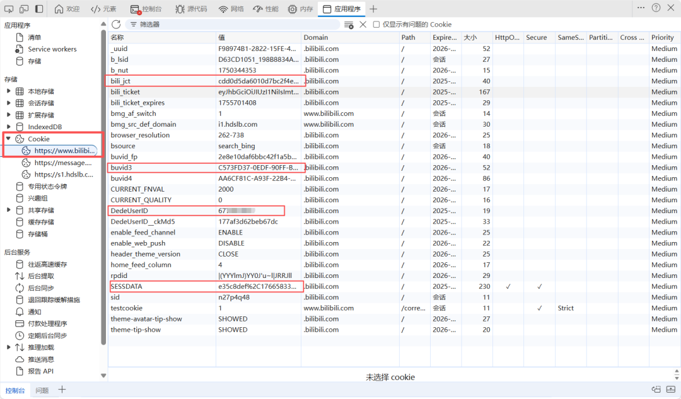Add drawer tool via plus beside 问题

pyautogui.click(x=62, y=390)
